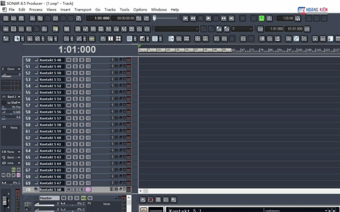Select the Mute tool
340x212 pixels.
tap(37, 39)
